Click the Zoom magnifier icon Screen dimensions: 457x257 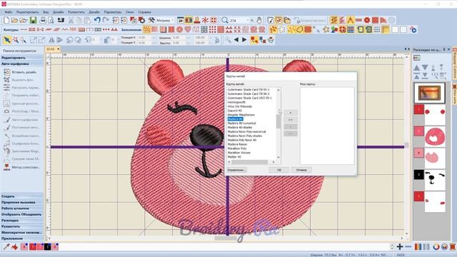point(224,20)
